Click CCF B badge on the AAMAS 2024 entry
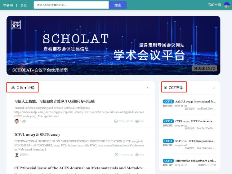The width and height of the screenshot is (232, 174). coord(168,102)
